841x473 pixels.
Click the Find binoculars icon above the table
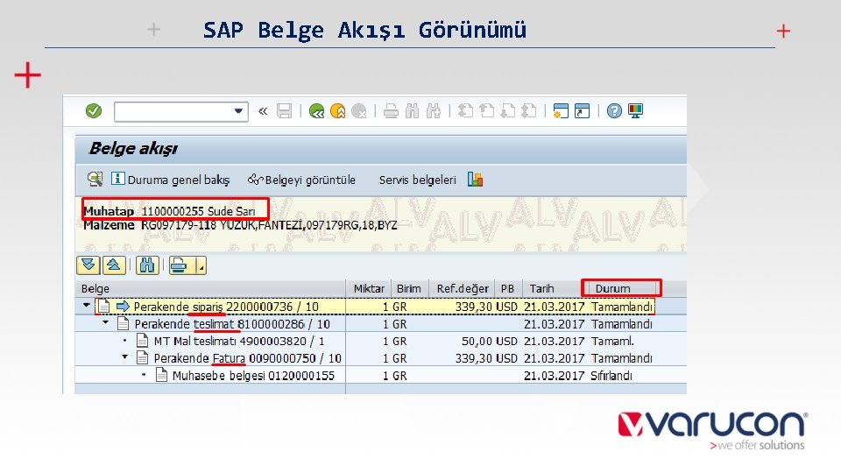pyautogui.click(x=147, y=265)
